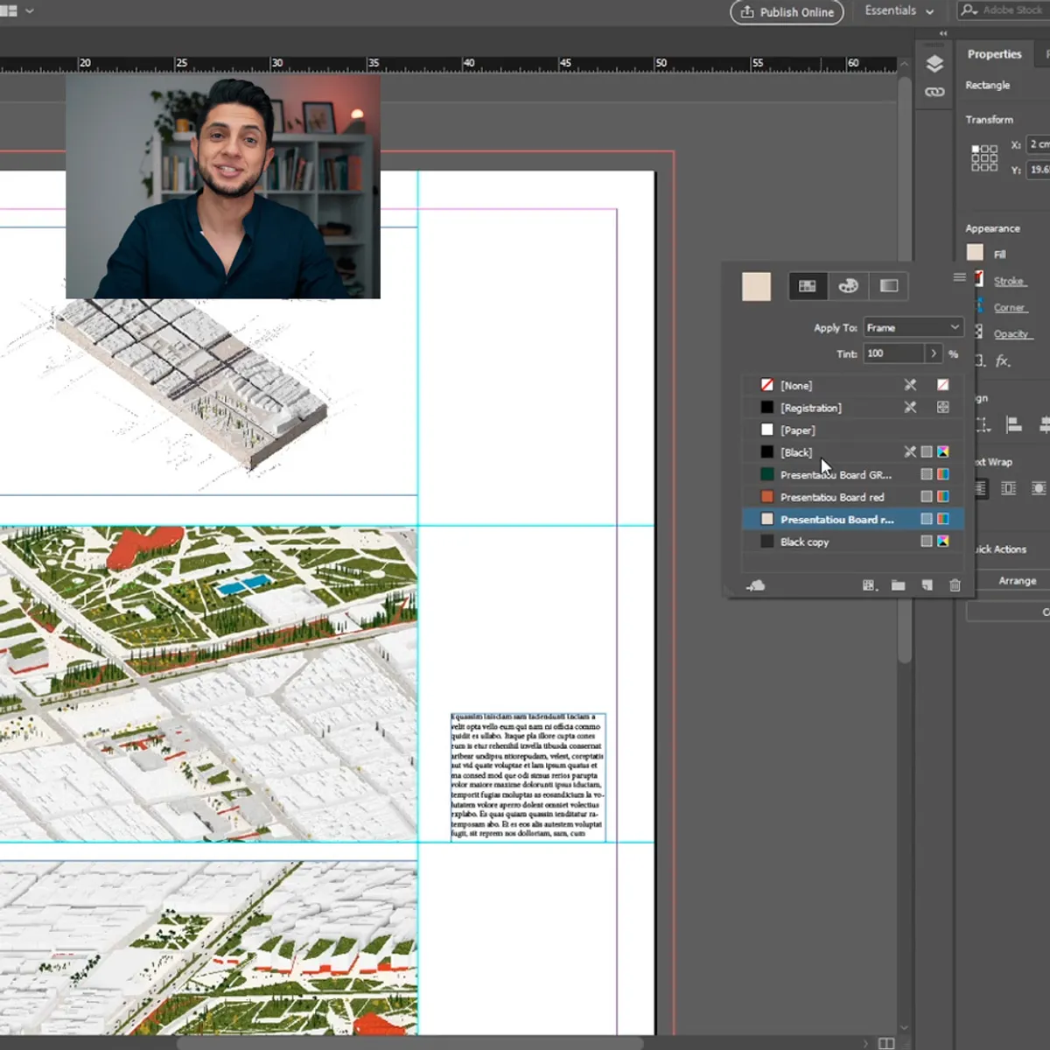This screenshot has height=1050, width=1050.
Task: Delete the selected swatch with the trash icon
Action: tap(955, 584)
